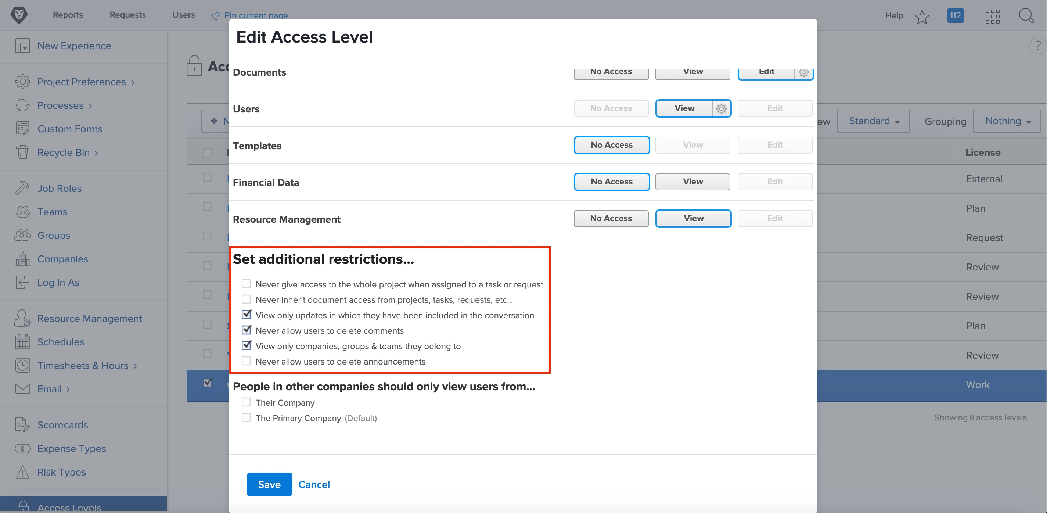
Task: Check the Their Company option
Action: [x=246, y=402]
